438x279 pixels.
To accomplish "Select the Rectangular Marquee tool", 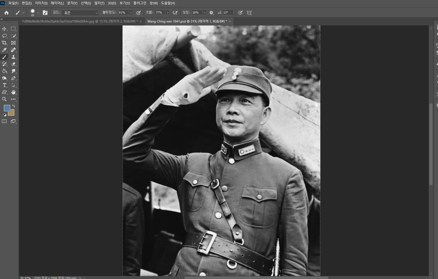I will click(13, 29).
